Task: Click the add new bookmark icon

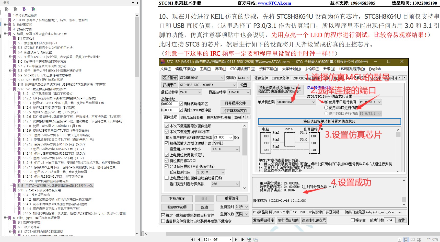Action: click(16, 9)
